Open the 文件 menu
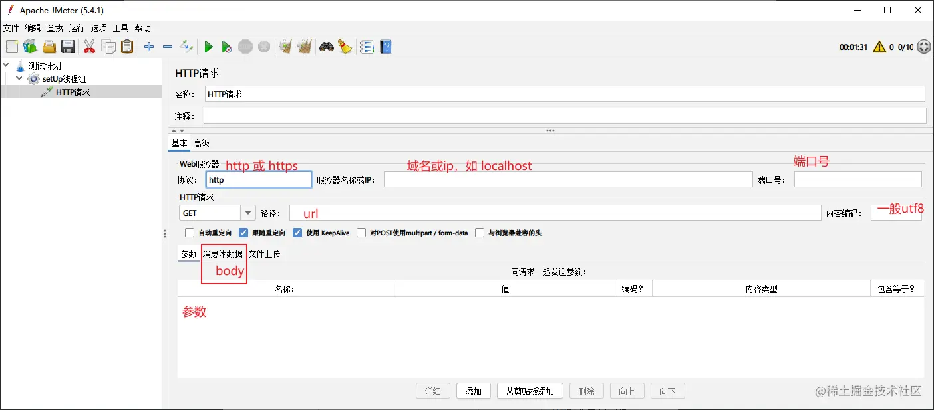The image size is (934, 410). click(x=11, y=28)
